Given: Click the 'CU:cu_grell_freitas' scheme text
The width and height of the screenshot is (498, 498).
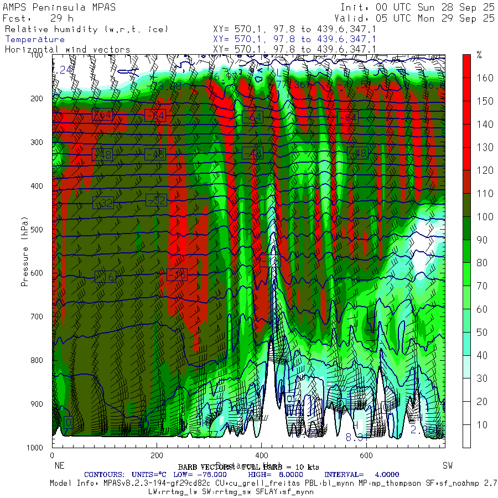Looking at the screenshot, I should point(257,483).
